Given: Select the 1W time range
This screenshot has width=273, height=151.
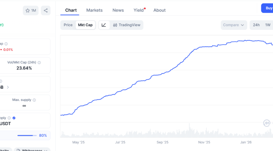Looking at the screenshot, I should 268,25.
